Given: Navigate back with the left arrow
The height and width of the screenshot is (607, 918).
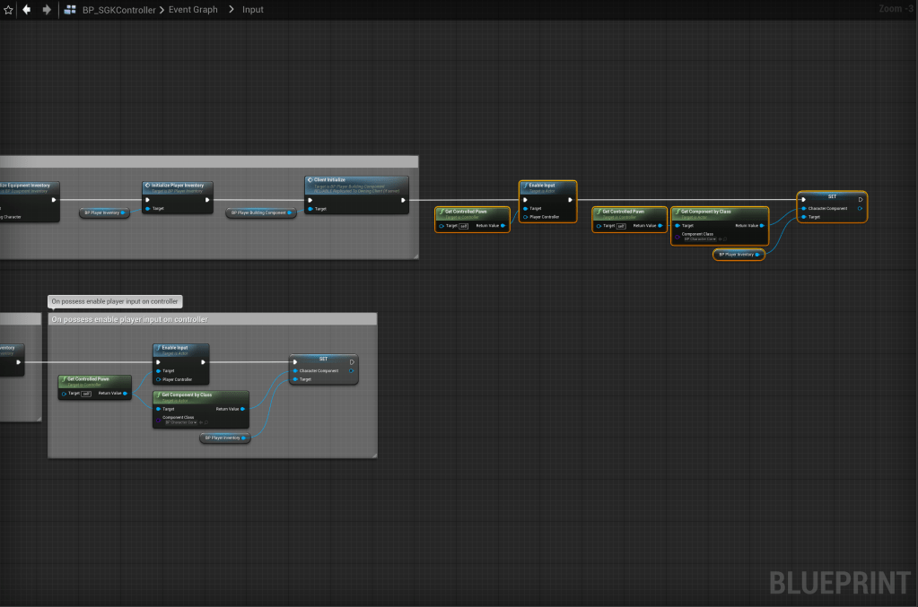Looking at the screenshot, I should (x=26, y=10).
